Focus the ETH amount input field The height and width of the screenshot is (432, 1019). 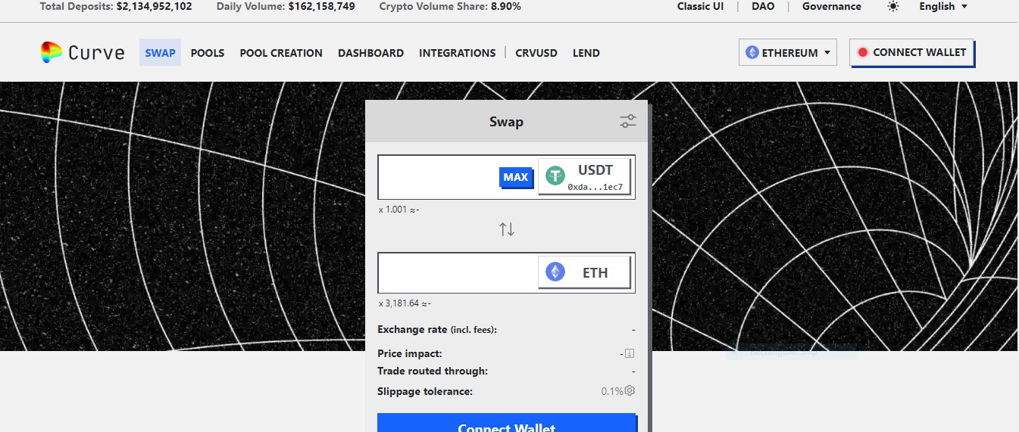458,272
